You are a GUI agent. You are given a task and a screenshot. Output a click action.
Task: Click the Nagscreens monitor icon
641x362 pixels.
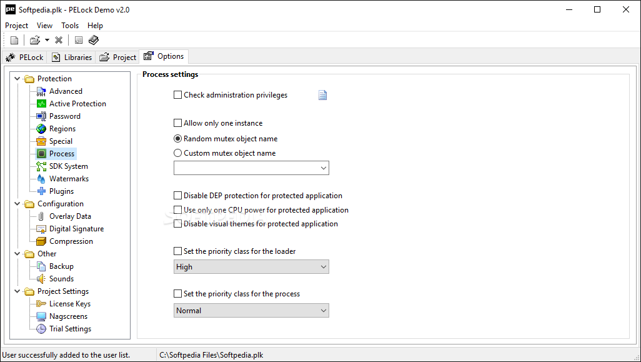41,316
